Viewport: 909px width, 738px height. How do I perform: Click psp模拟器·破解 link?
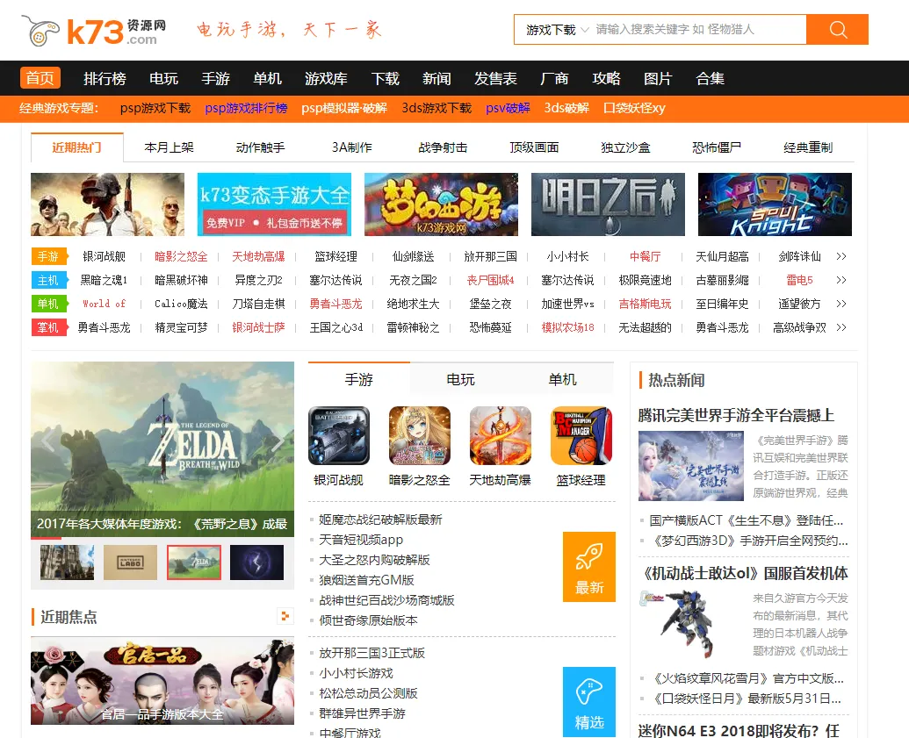tap(344, 108)
